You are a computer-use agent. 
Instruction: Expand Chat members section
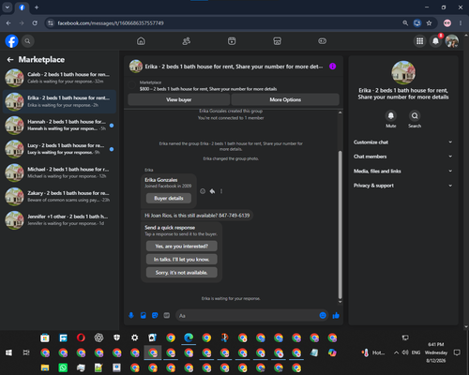click(x=403, y=157)
